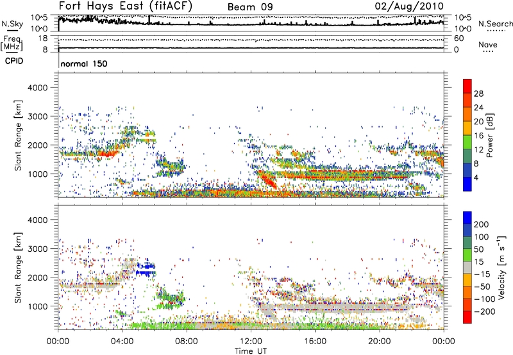Click the yellow 16-20 dB power swatch
The height and width of the screenshot is (355, 513).
(467, 128)
